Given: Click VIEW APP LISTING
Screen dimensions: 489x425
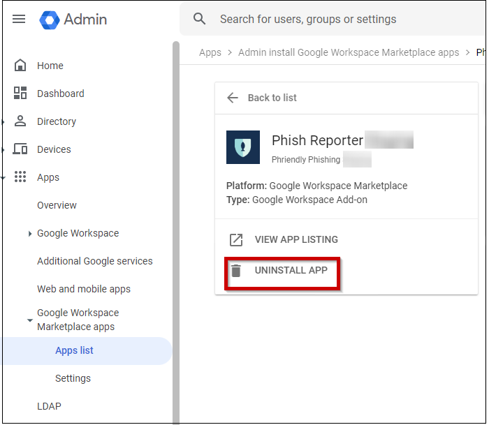Looking at the screenshot, I should coord(296,239).
